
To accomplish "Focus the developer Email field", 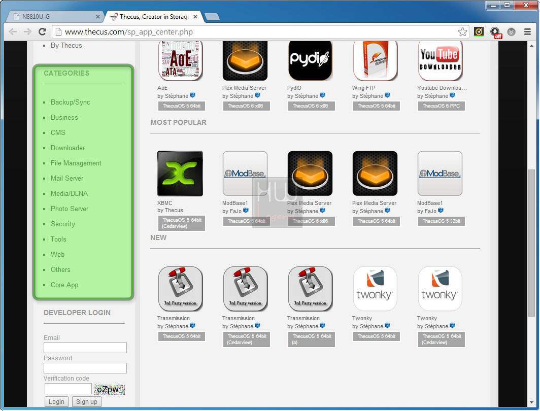I will tap(85, 348).
